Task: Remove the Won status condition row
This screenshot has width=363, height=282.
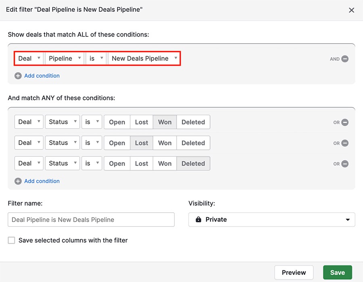Action: coord(346,122)
